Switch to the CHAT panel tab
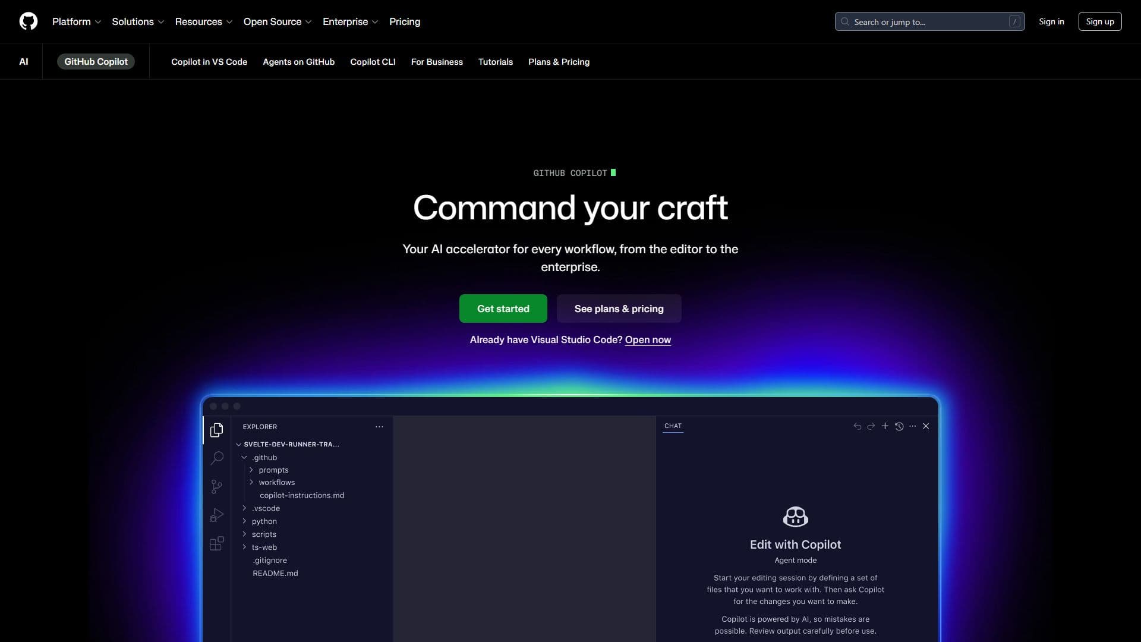Image resolution: width=1141 pixels, height=642 pixels. pyautogui.click(x=673, y=426)
